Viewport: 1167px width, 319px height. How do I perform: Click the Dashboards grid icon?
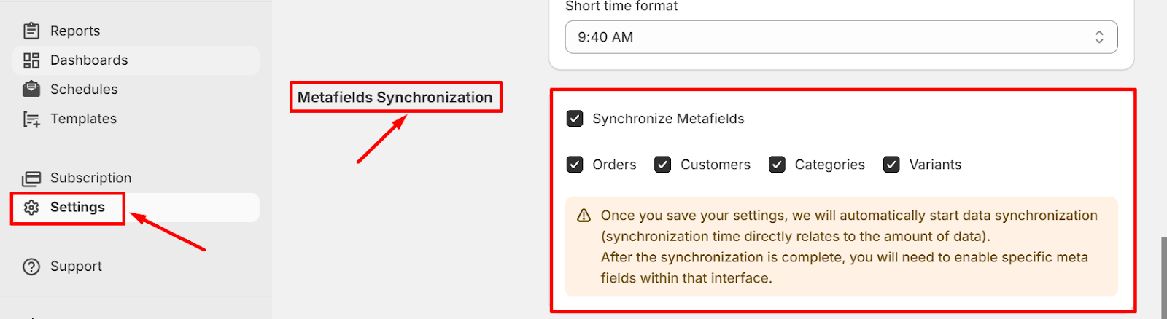(x=31, y=60)
